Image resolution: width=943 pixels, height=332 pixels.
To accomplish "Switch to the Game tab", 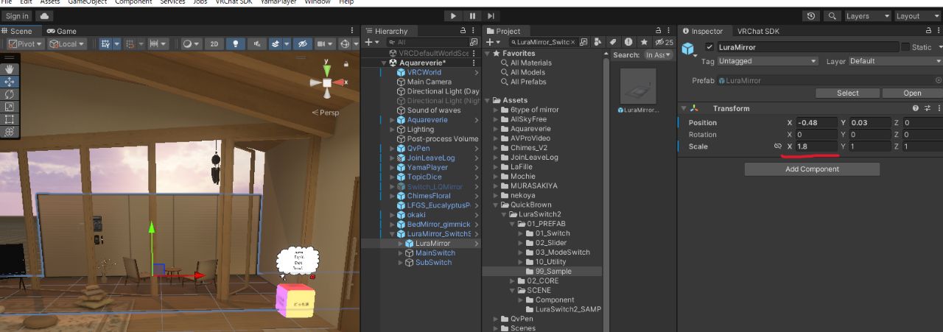I will 61,31.
